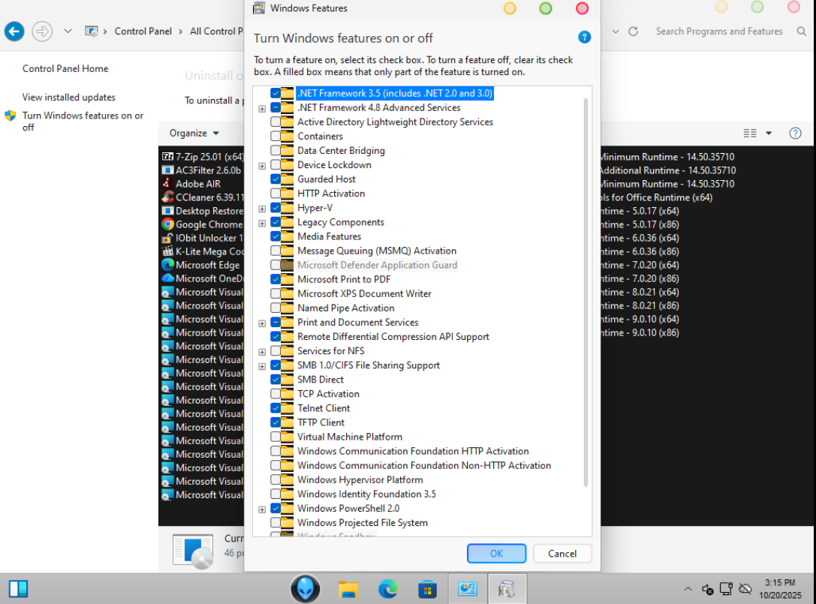Open the Organize dropdown menu
Screen dimensions: 816x604
[x=194, y=133]
